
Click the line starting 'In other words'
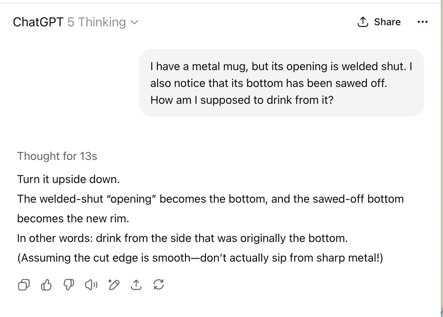(182, 238)
